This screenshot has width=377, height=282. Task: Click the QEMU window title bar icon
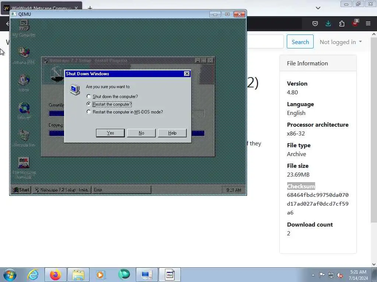(x=14, y=14)
